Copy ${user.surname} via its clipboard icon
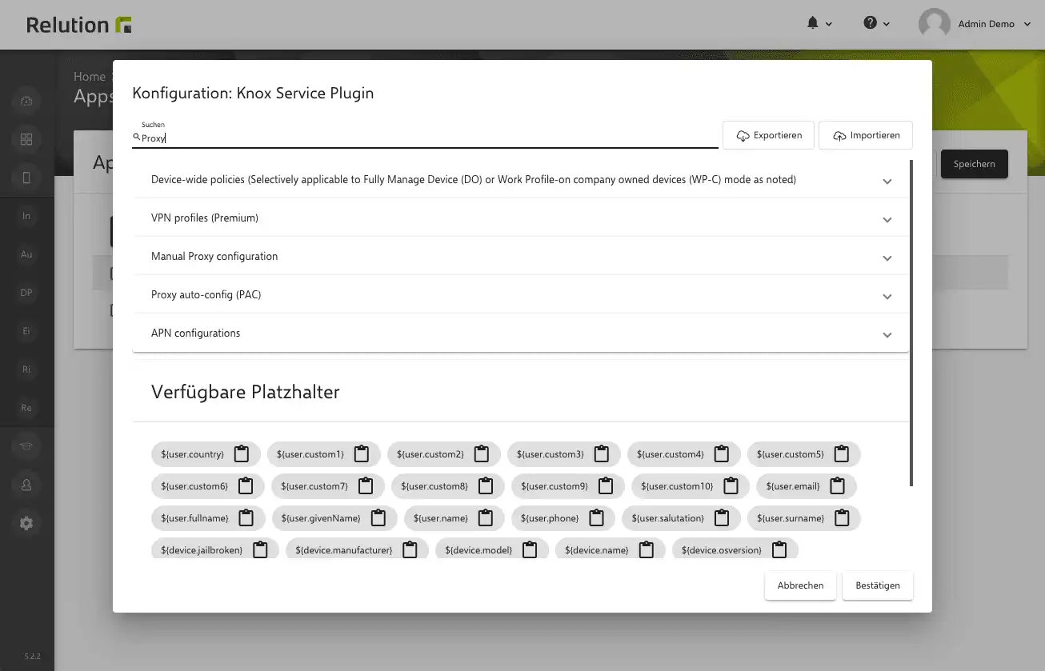This screenshot has width=1045, height=671. click(x=842, y=518)
